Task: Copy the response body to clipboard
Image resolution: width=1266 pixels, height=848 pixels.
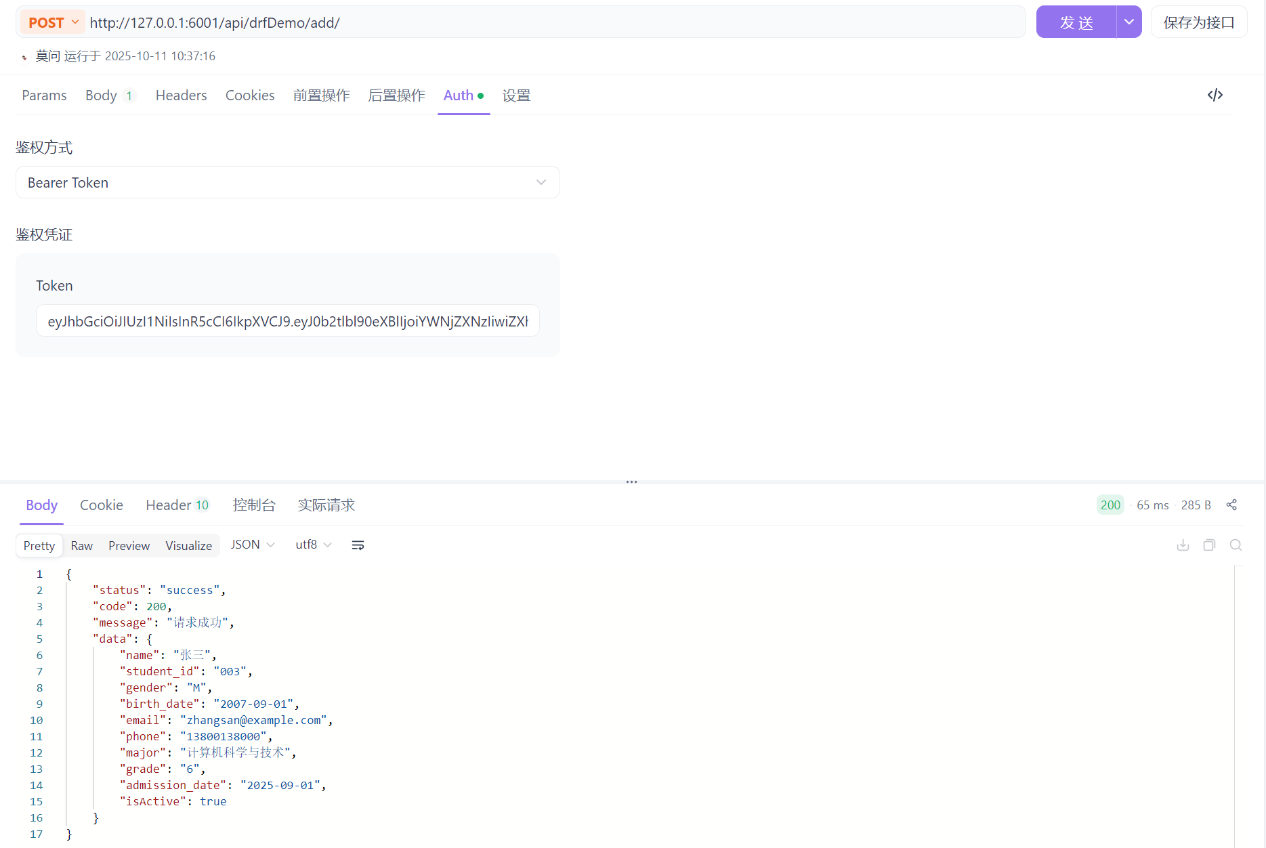Action: 1209,545
